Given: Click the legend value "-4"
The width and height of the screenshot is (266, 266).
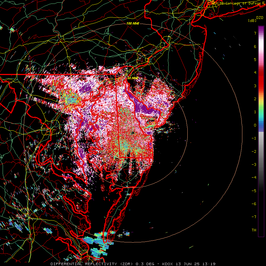Looking at the screenshot, I should tap(254, 177).
